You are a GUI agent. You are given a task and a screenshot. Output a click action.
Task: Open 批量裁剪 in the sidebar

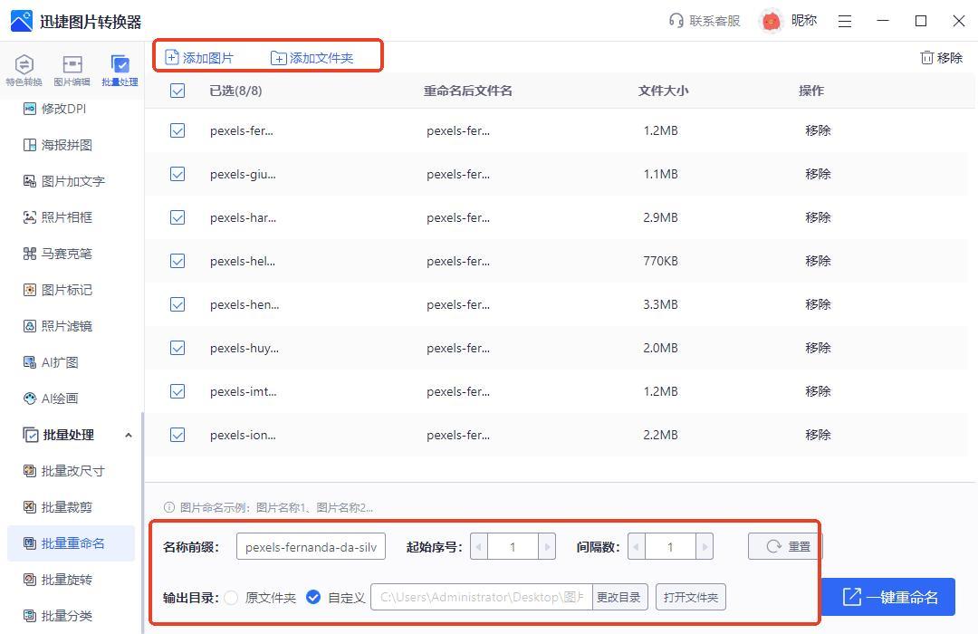pos(67,507)
